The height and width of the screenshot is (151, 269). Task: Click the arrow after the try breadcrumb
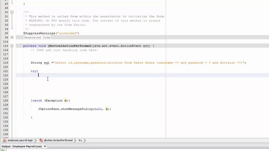[84, 141]
